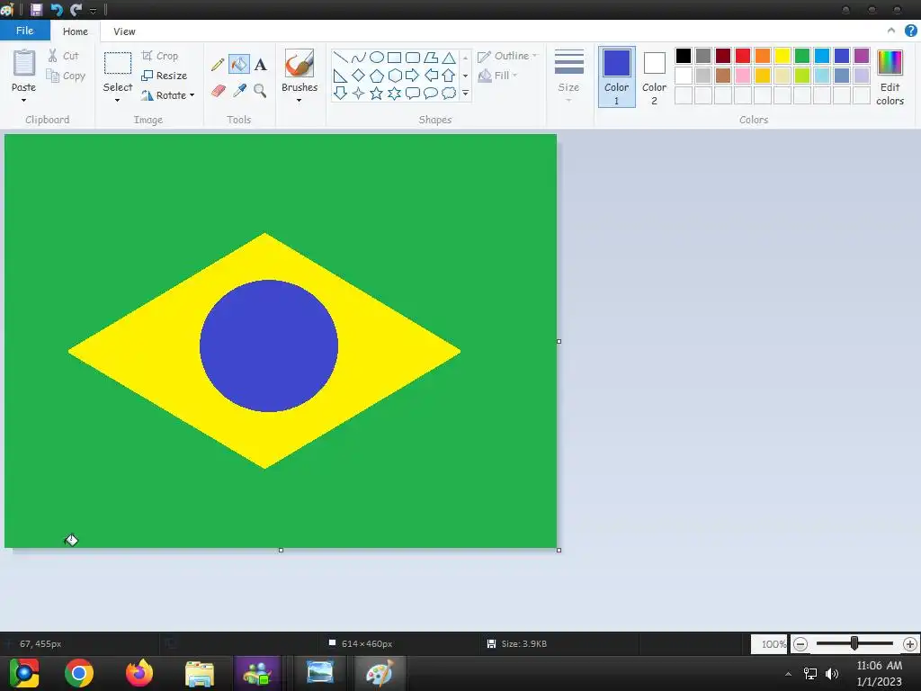Click the rectangular Select tool icon
The height and width of the screenshot is (691, 921).
tap(118, 63)
